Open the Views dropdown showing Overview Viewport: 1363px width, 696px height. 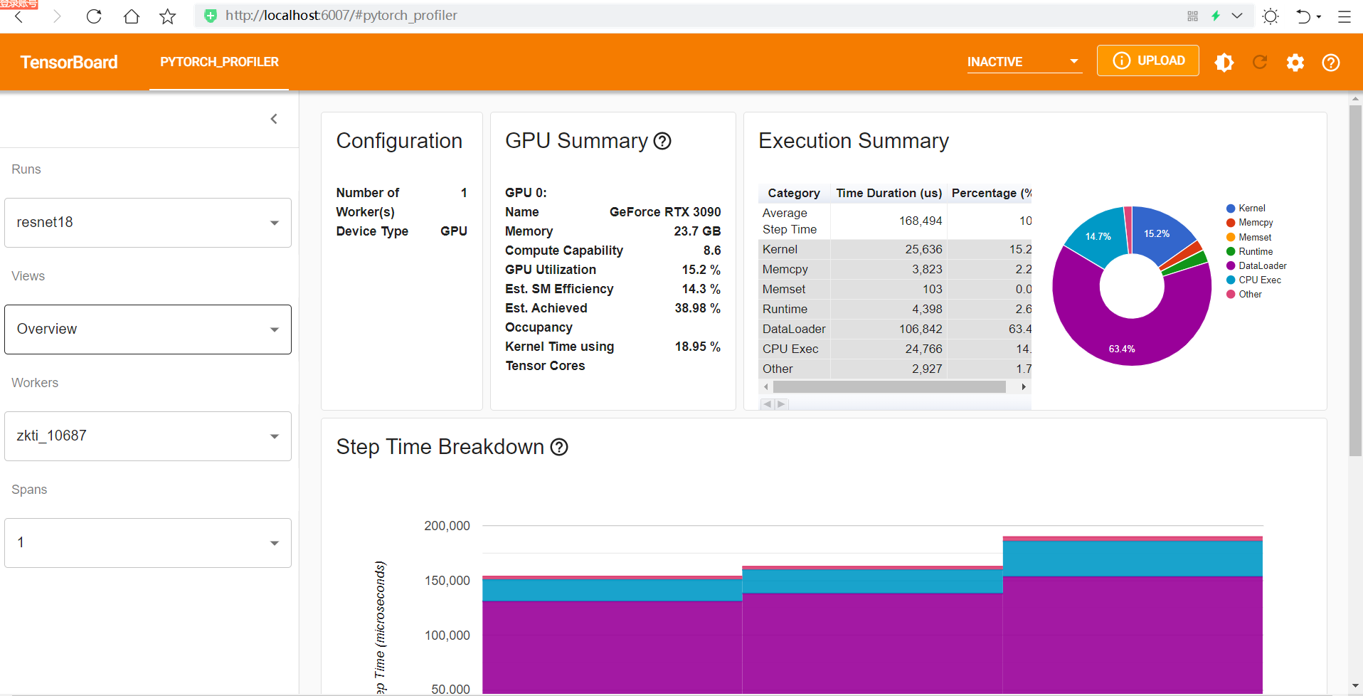[148, 329]
